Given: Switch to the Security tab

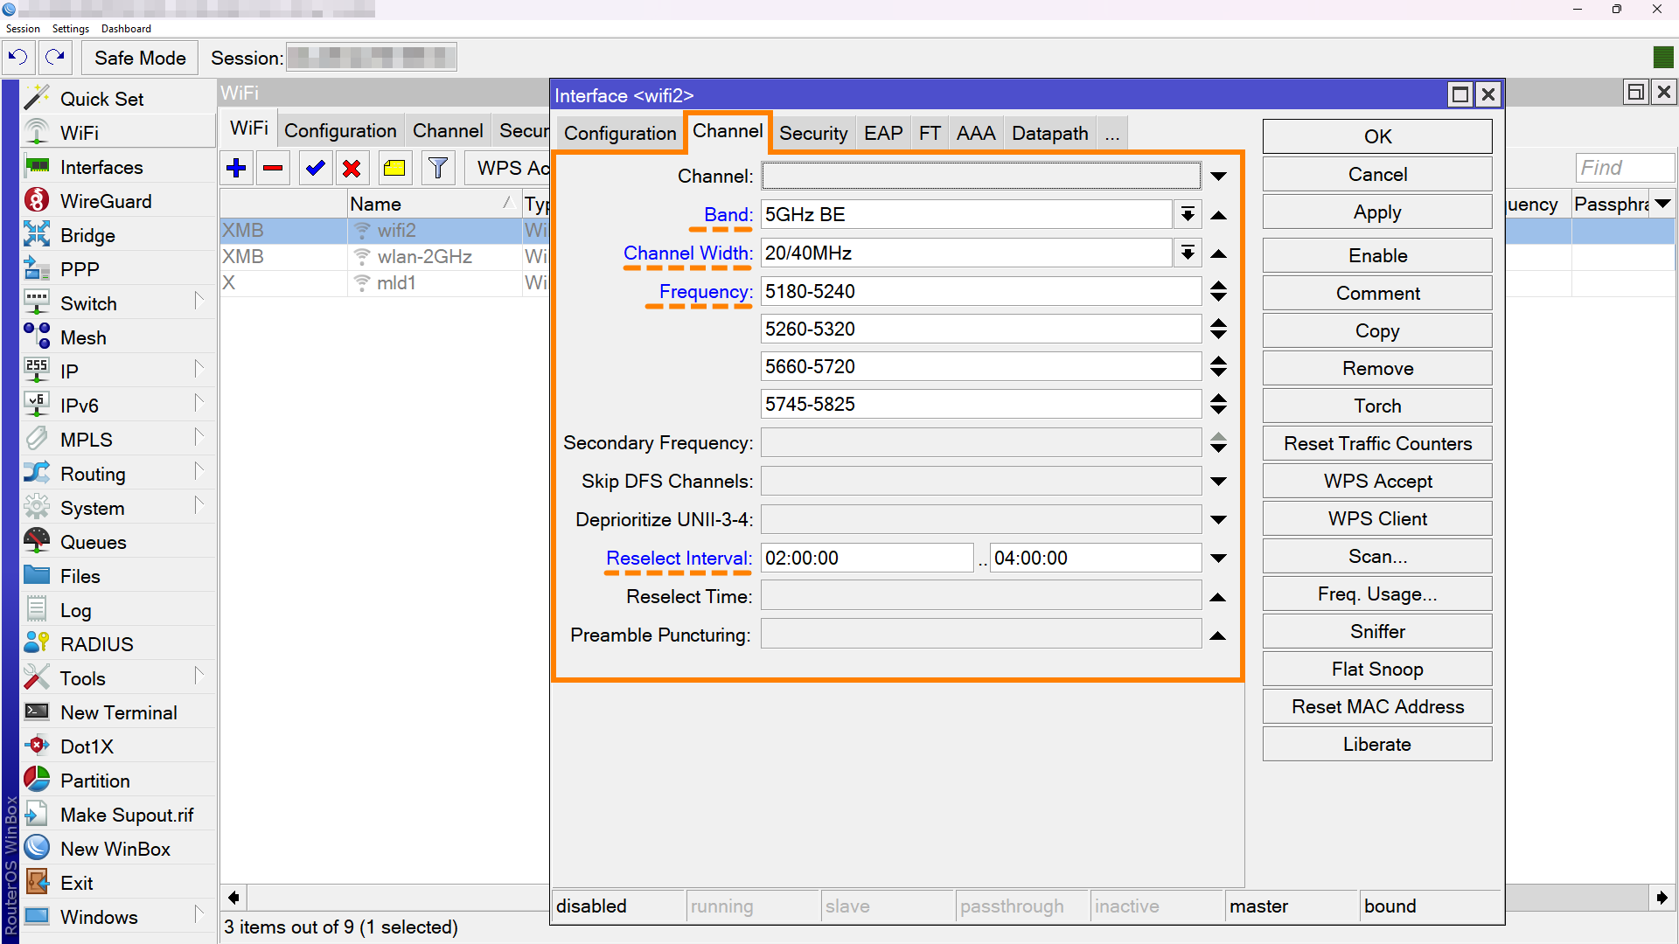Looking at the screenshot, I should 813,133.
